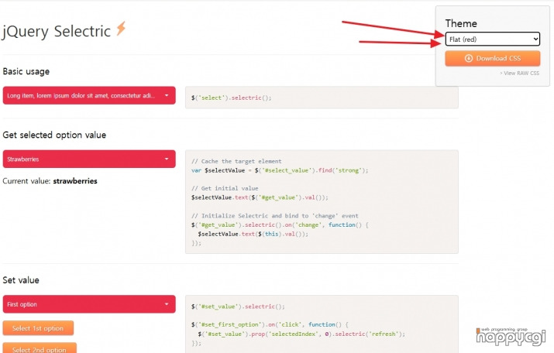Click the $('select').selectric(); code block
The width and height of the screenshot is (554, 353).
tap(322, 98)
